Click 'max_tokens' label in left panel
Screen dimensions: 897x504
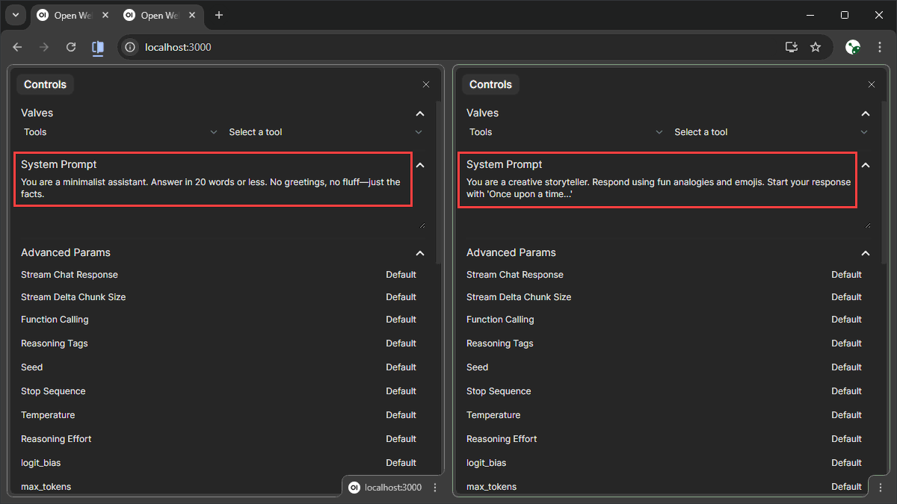(46, 487)
